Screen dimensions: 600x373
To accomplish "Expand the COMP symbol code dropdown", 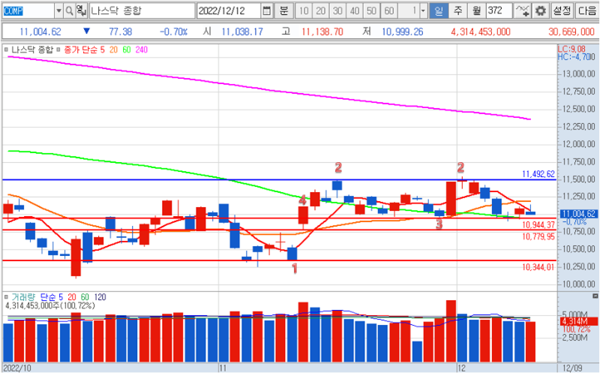I will 58,11.
